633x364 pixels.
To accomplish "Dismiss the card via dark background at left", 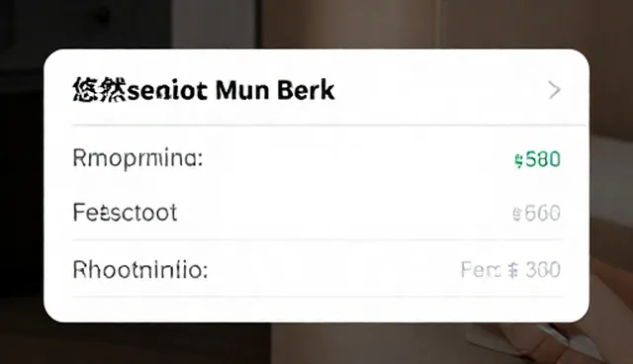I will tap(21, 182).
